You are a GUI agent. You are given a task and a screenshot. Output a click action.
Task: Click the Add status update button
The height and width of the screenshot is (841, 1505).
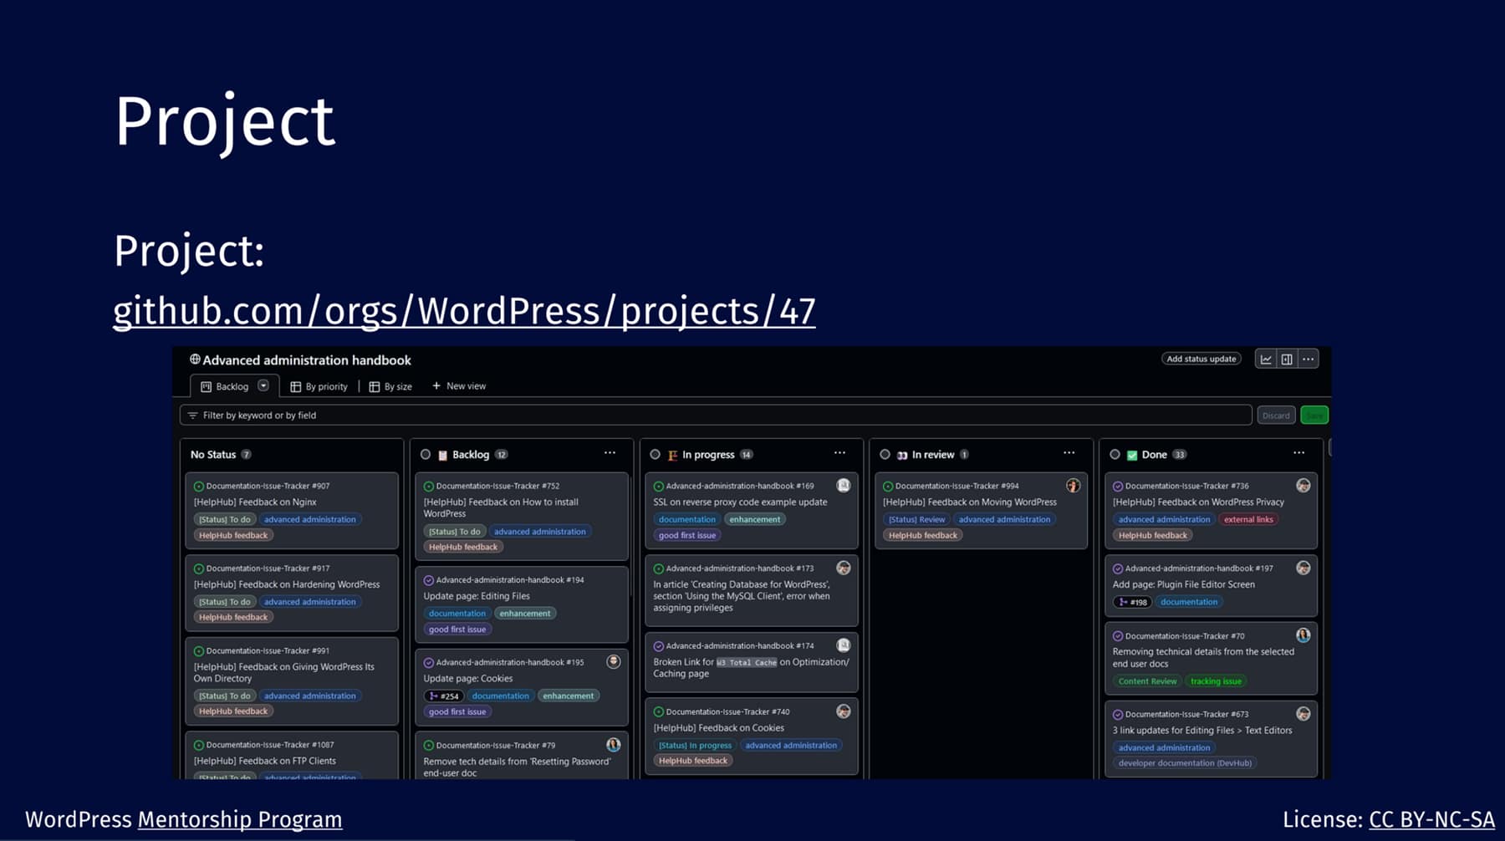1201,358
